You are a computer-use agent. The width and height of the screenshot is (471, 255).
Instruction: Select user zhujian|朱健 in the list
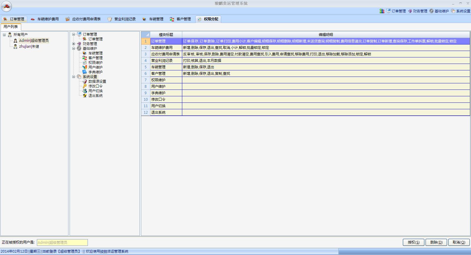click(29, 47)
